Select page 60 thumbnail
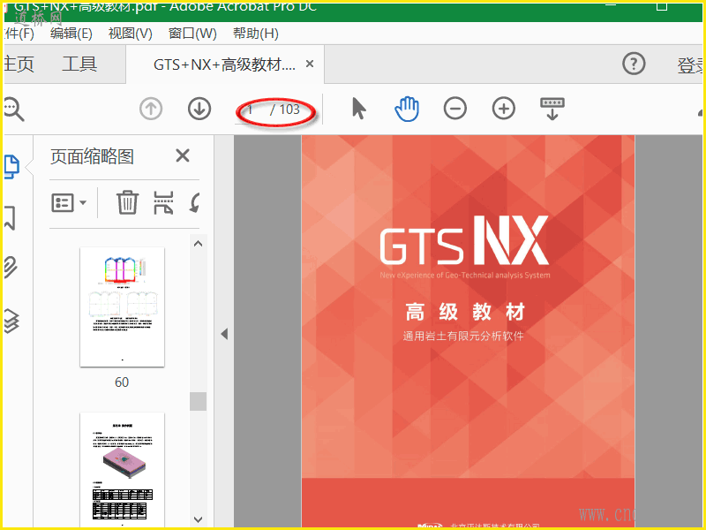This screenshot has width=706, height=530. (x=122, y=307)
